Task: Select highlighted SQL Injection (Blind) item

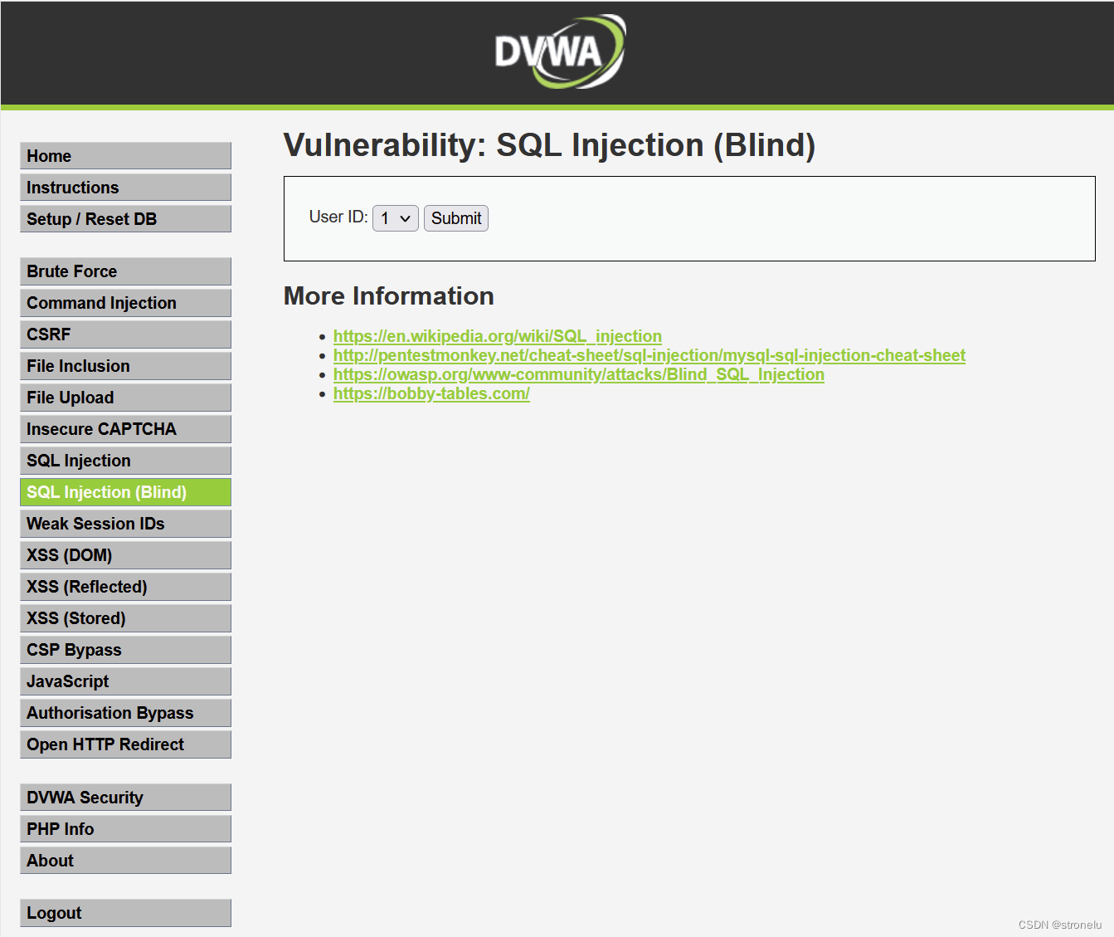Action: coord(125,492)
